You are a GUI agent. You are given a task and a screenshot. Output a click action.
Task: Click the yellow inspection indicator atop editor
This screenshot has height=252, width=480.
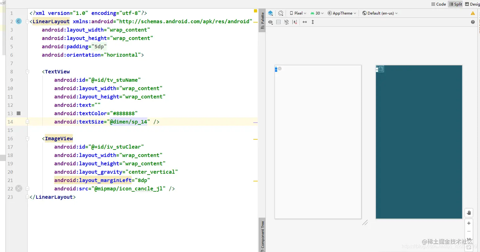pos(256,11)
